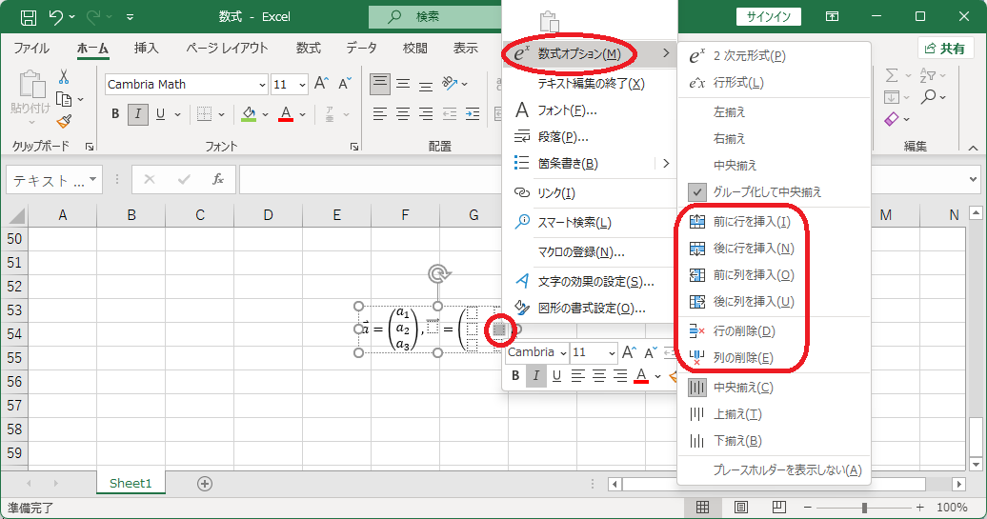Viewport: 987px width, 519px height.
Task: Click the Ribbon Display Options icon
Action: [x=832, y=17]
